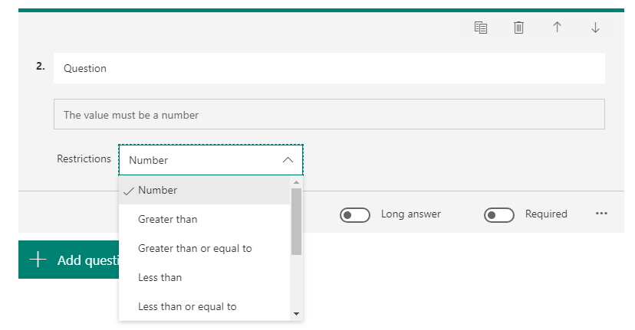The width and height of the screenshot is (635, 330).
Task: Toggle the Required switch
Action: 499,215
